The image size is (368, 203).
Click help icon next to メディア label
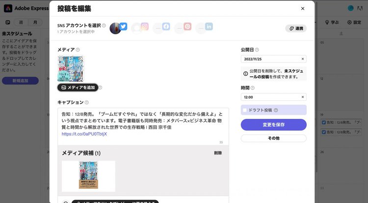click(x=78, y=50)
